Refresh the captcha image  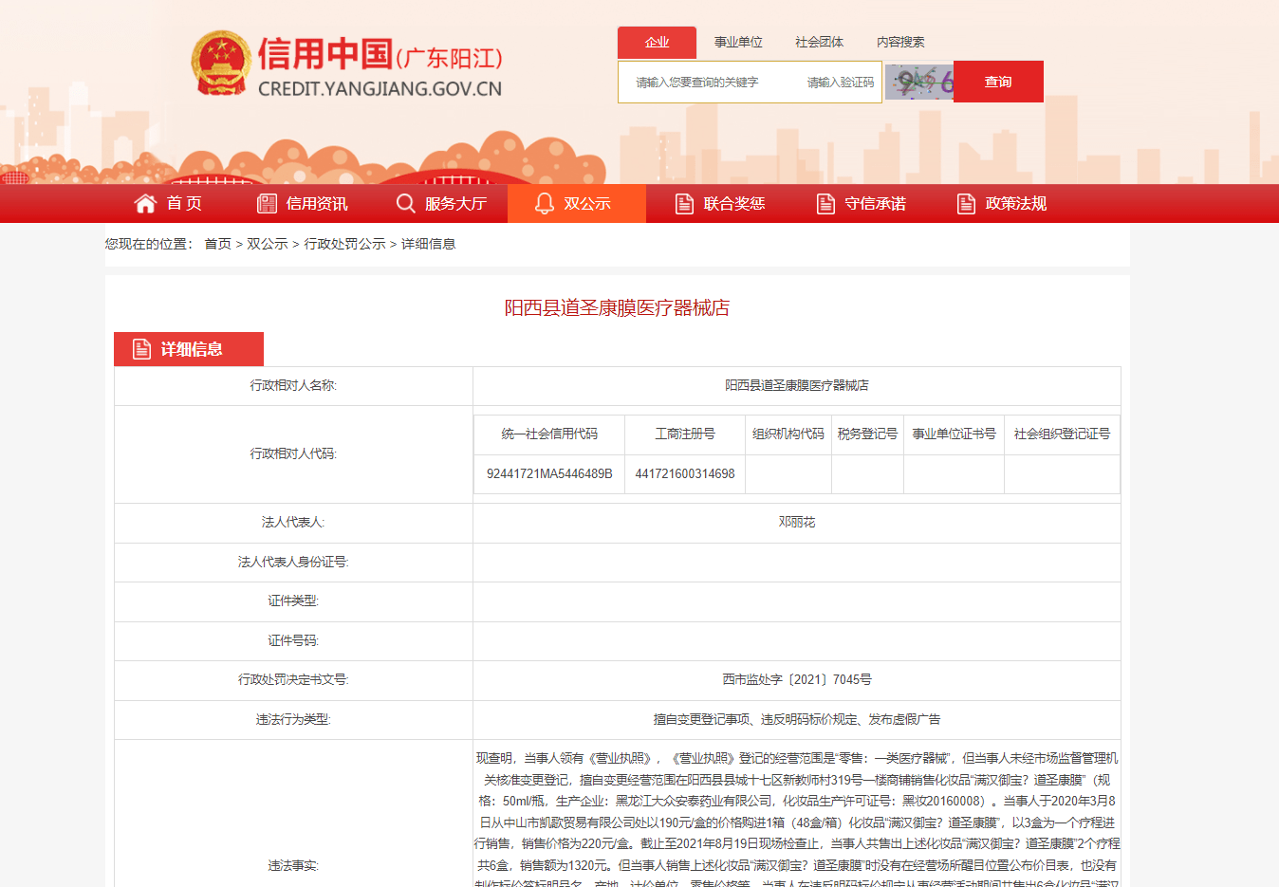point(918,83)
